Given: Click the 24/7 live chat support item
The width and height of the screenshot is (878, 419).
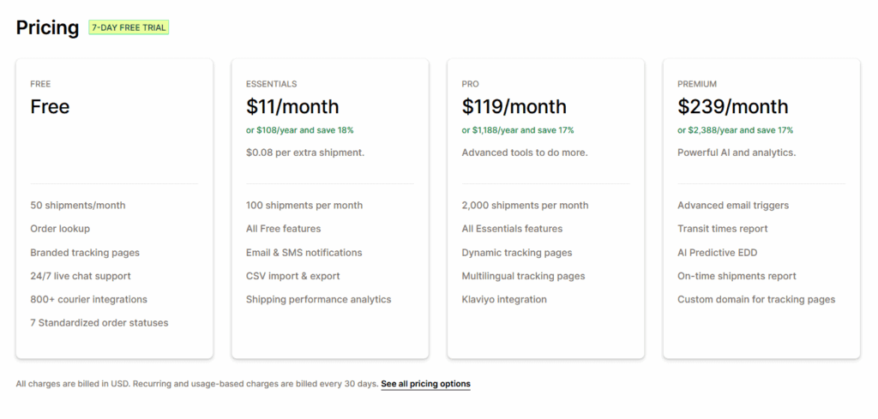Looking at the screenshot, I should pyautogui.click(x=81, y=276).
